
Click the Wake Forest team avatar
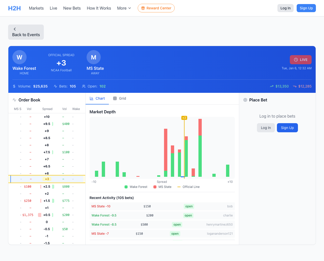click(x=19, y=57)
